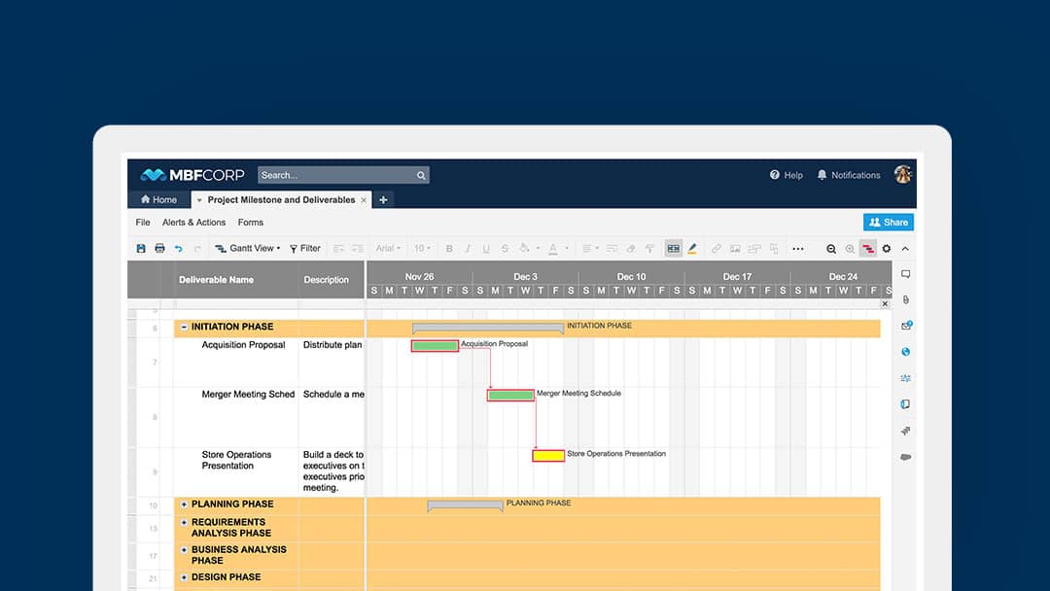Click the Print icon

pyautogui.click(x=159, y=249)
